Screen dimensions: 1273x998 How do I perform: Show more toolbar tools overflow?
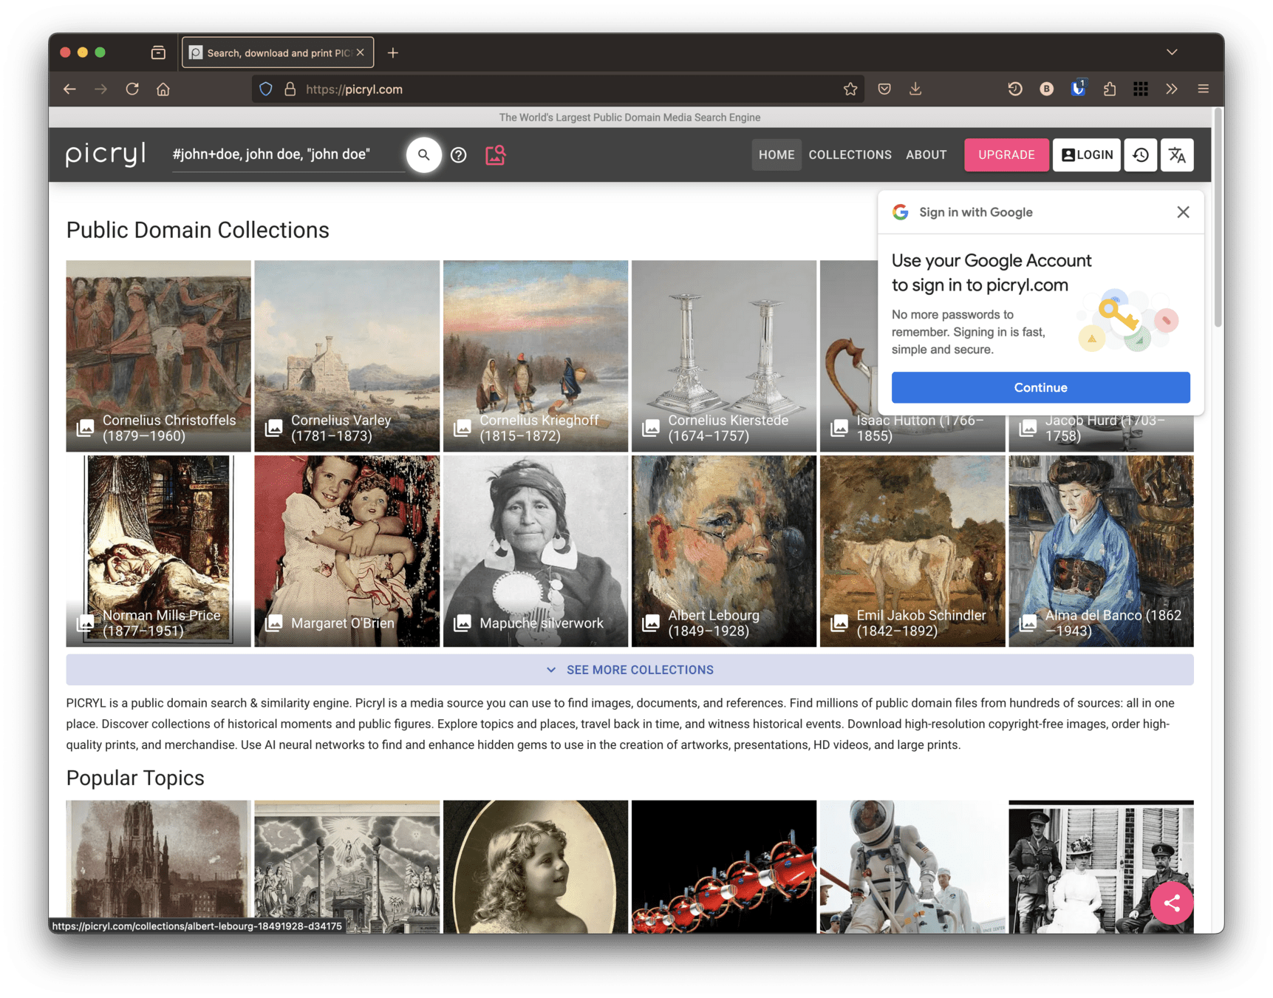pos(1172,89)
